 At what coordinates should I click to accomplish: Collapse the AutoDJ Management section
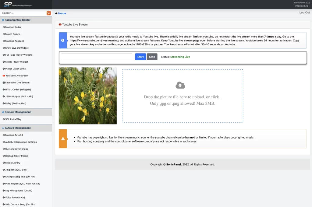pos(26,128)
